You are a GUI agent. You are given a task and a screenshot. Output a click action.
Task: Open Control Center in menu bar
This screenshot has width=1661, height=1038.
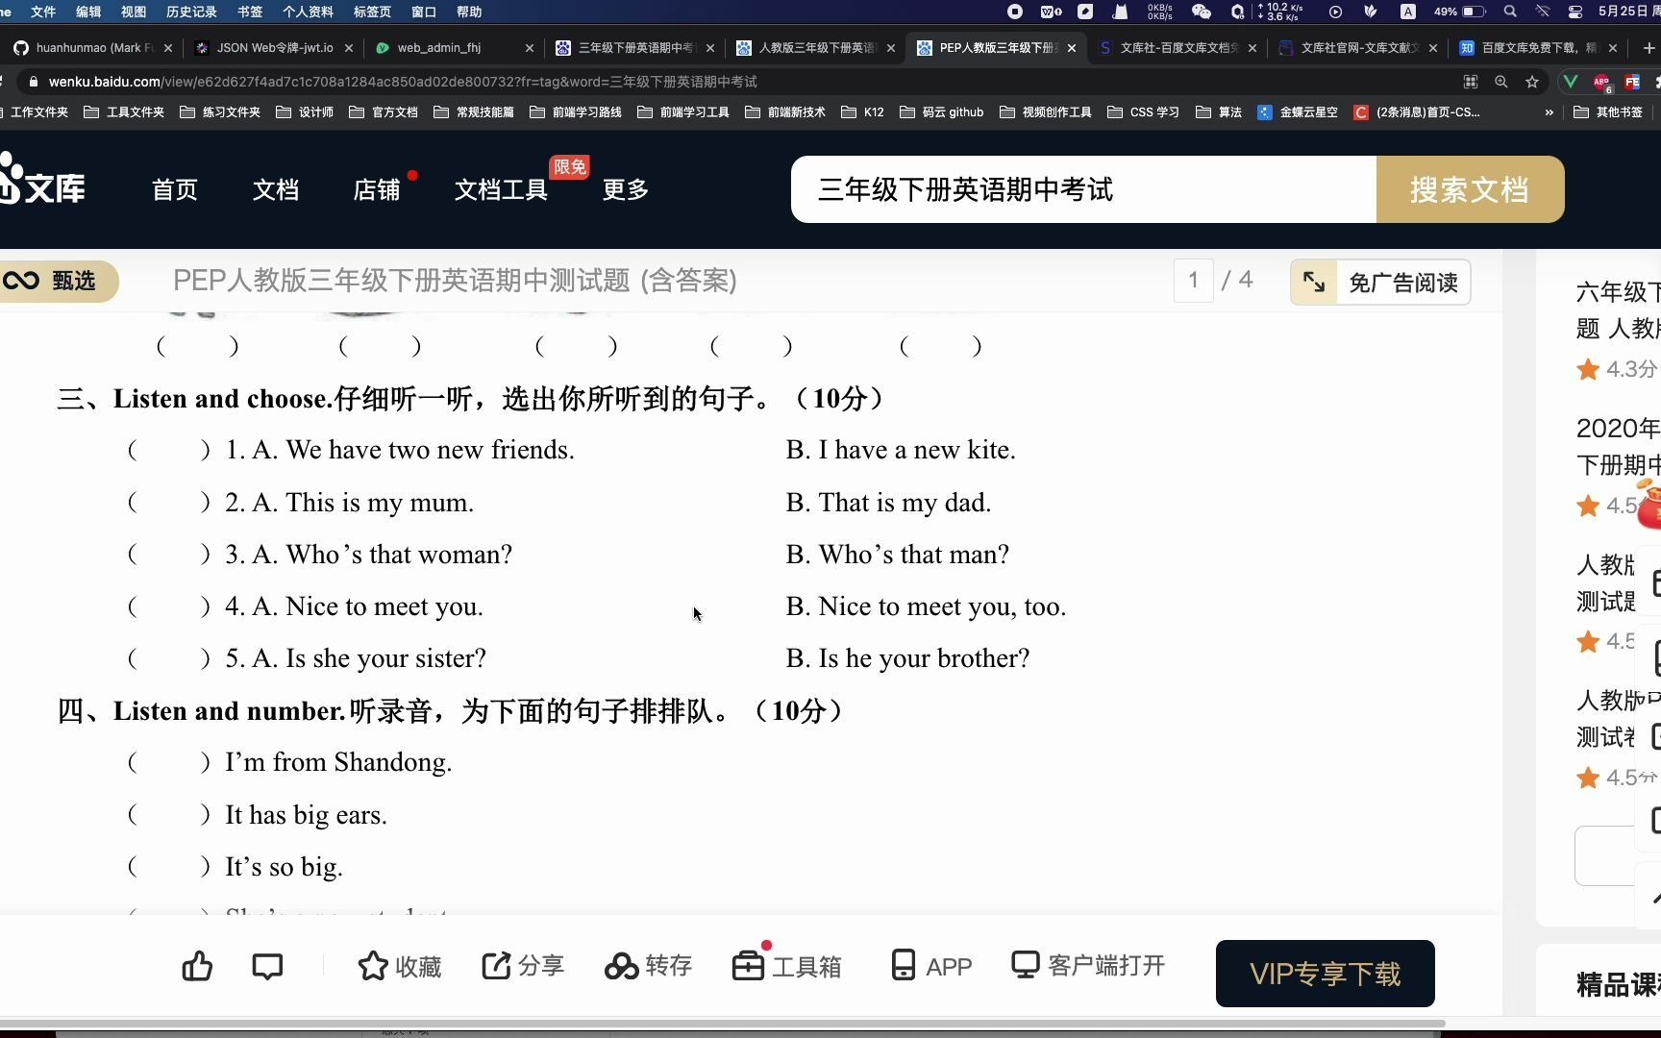coord(1575,12)
